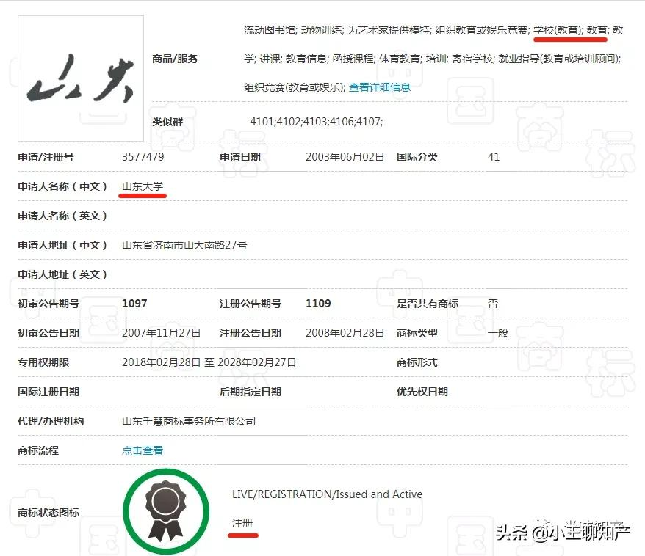Click the 注册 status value under LIVE/REGISTRATION
The height and width of the screenshot is (556, 645).
(242, 523)
